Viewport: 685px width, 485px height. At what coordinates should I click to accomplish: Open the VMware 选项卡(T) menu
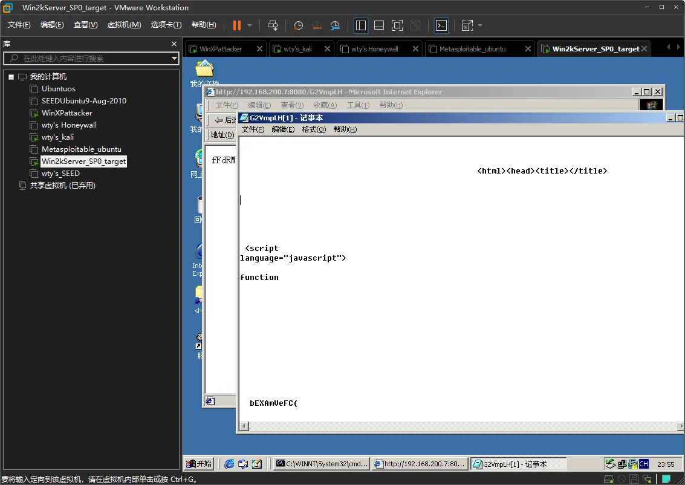(x=166, y=25)
